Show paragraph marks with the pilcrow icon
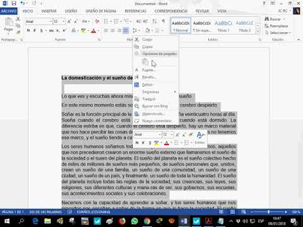The height and width of the screenshot is (227, 303). coord(163,21)
